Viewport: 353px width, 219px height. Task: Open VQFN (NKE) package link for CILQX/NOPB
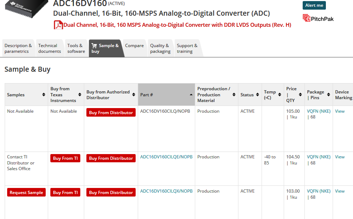pos(318,191)
